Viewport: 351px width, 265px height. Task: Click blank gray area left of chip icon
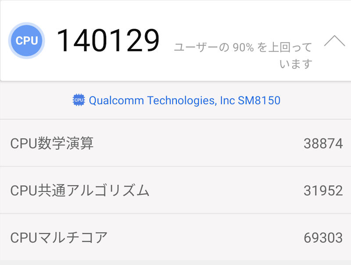(x=35, y=100)
